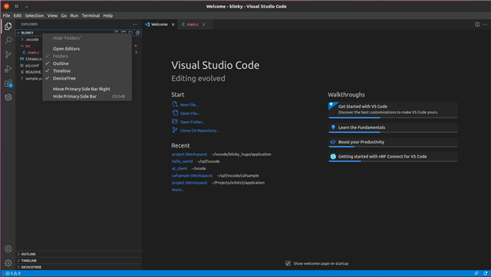This screenshot has height=277, width=491.
Task: Toggle Show welcome page on startup
Action: tap(288, 263)
